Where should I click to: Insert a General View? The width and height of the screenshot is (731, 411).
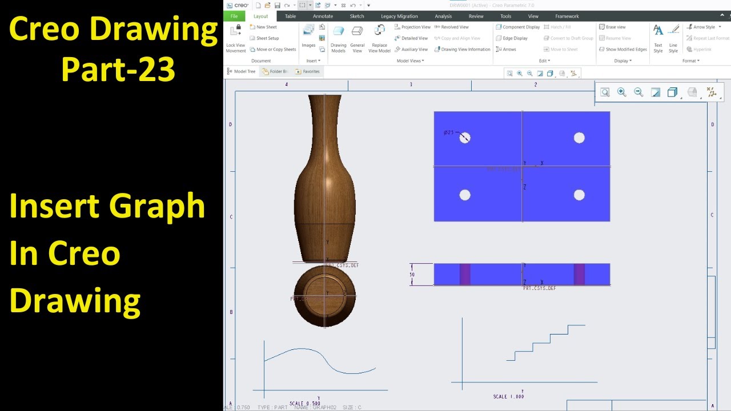click(x=358, y=39)
